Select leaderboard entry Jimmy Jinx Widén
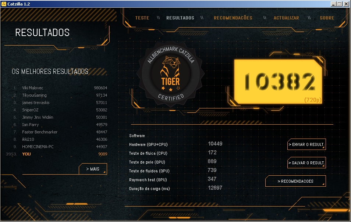351x222 pixels. [x=60, y=117]
